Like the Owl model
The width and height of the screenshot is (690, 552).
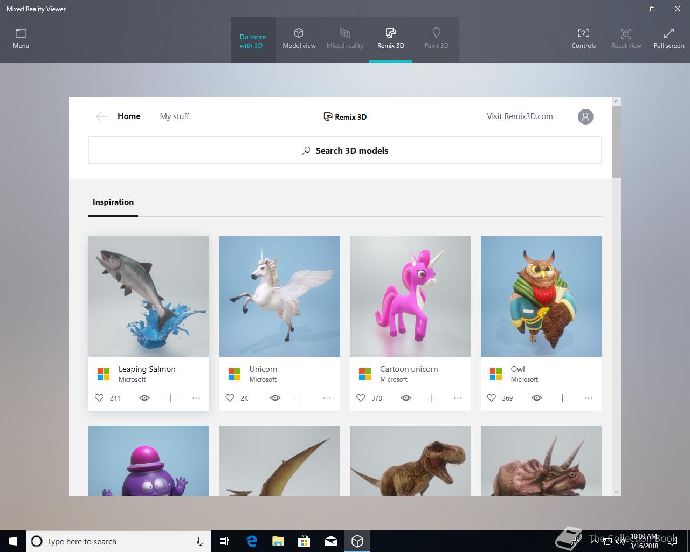coord(492,398)
